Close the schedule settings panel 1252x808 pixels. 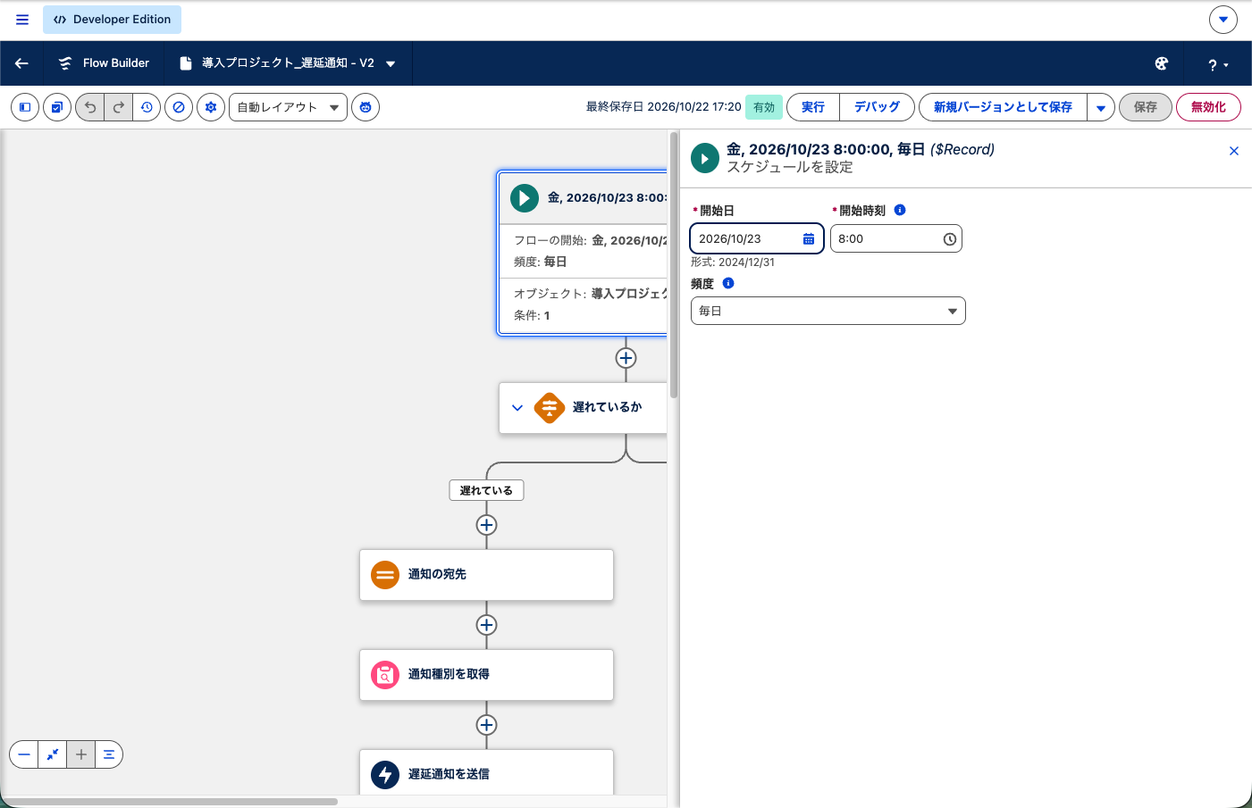pos(1234,151)
